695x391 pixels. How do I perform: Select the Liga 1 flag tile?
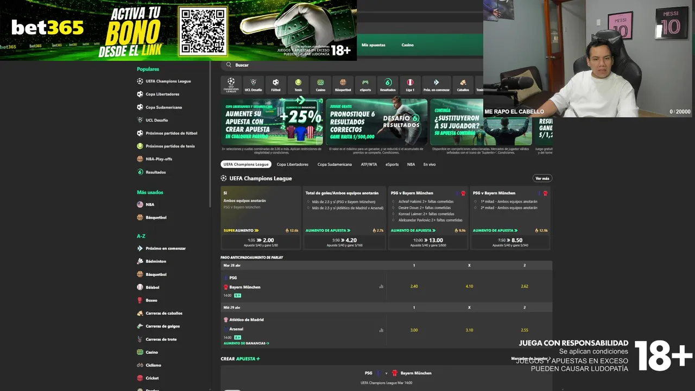(x=410, y=85)
